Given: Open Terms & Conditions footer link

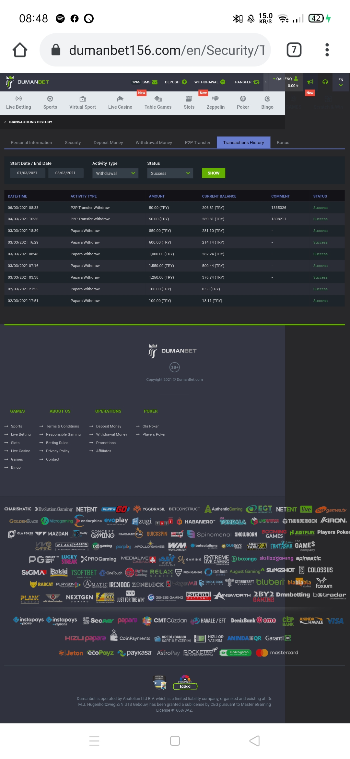Looking at the screenshot, I should 63,426.
